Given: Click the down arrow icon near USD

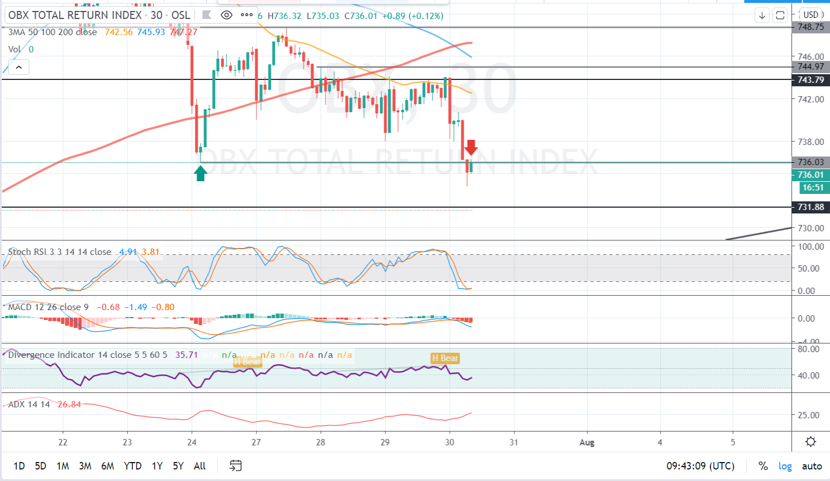Looking at the screenshot, I should click(x=763, y=15).
